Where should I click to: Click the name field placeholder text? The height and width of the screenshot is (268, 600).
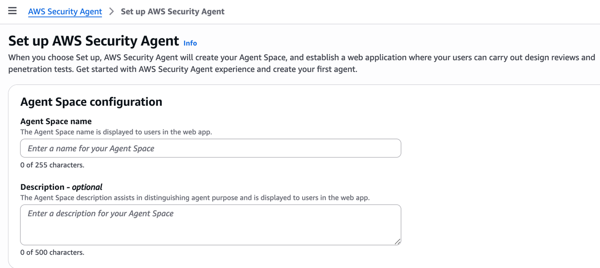coord(91,149)
